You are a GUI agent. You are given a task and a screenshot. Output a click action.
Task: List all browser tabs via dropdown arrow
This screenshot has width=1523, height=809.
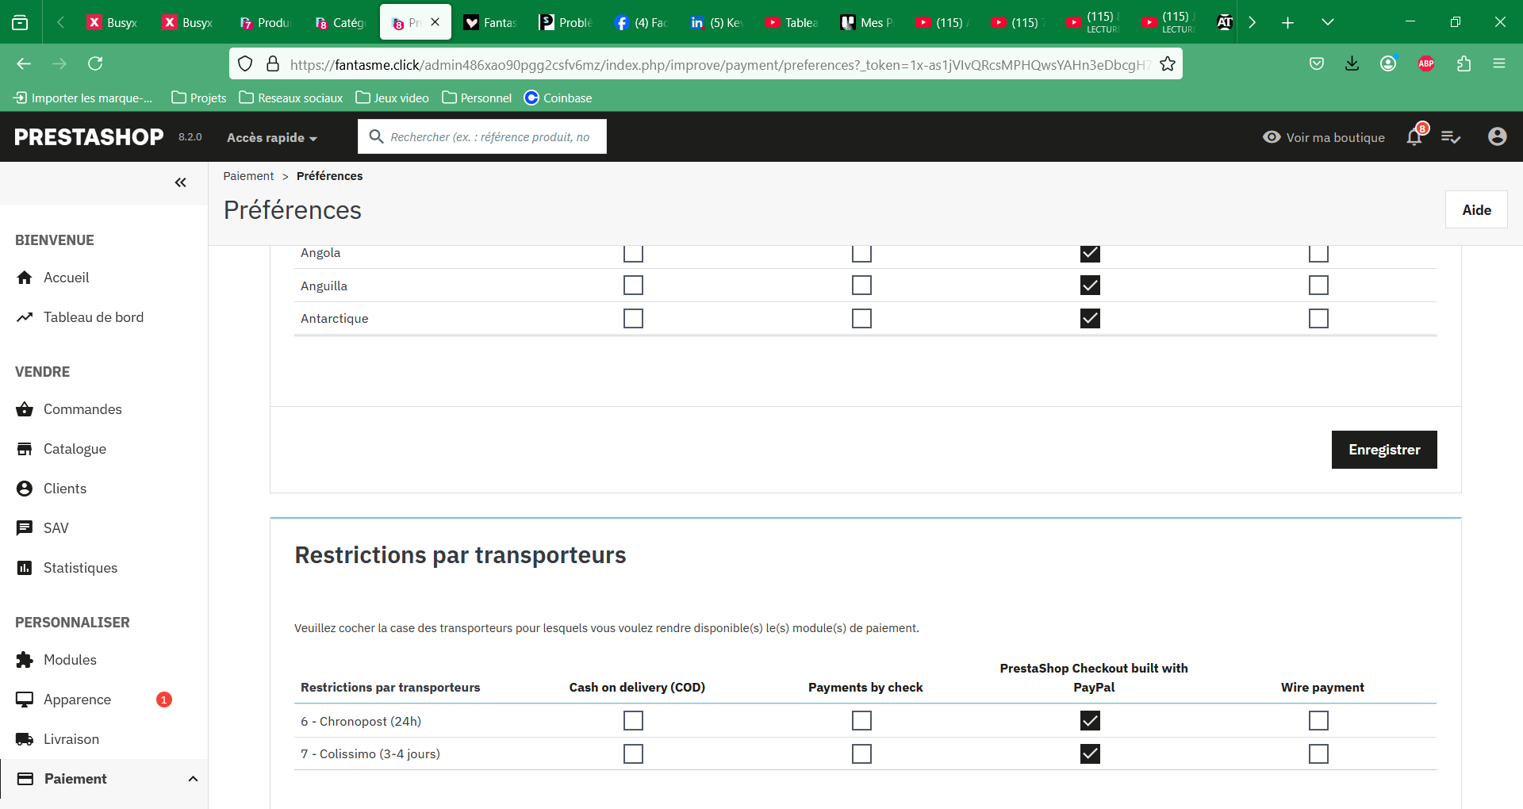[1328, 22]
